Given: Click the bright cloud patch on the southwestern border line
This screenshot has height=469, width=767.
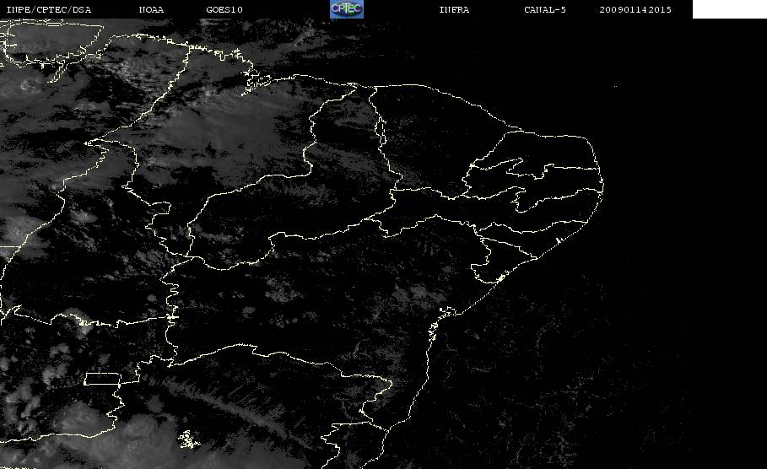Looking at the screenshot, I should point(86,325).
